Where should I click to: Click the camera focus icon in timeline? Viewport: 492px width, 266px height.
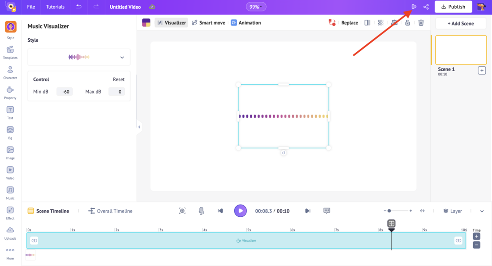(182, 211)
